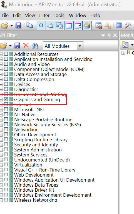Toggle the curly braces toolbar button

[x=41, y=25]
